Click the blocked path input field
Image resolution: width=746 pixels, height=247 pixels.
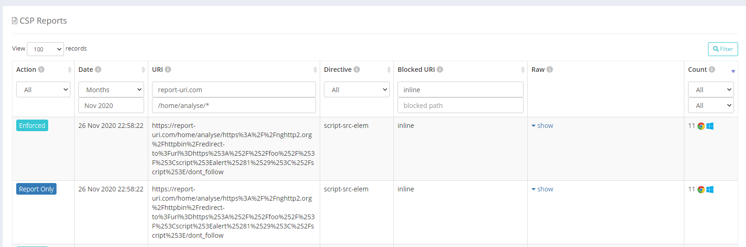(460, 106)
